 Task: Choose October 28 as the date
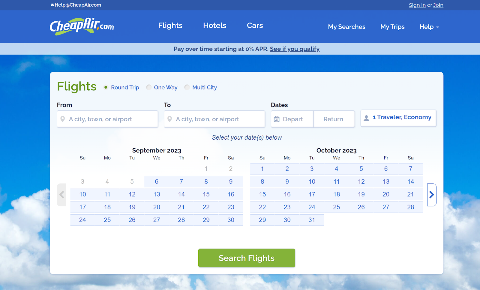click(411, 207)
